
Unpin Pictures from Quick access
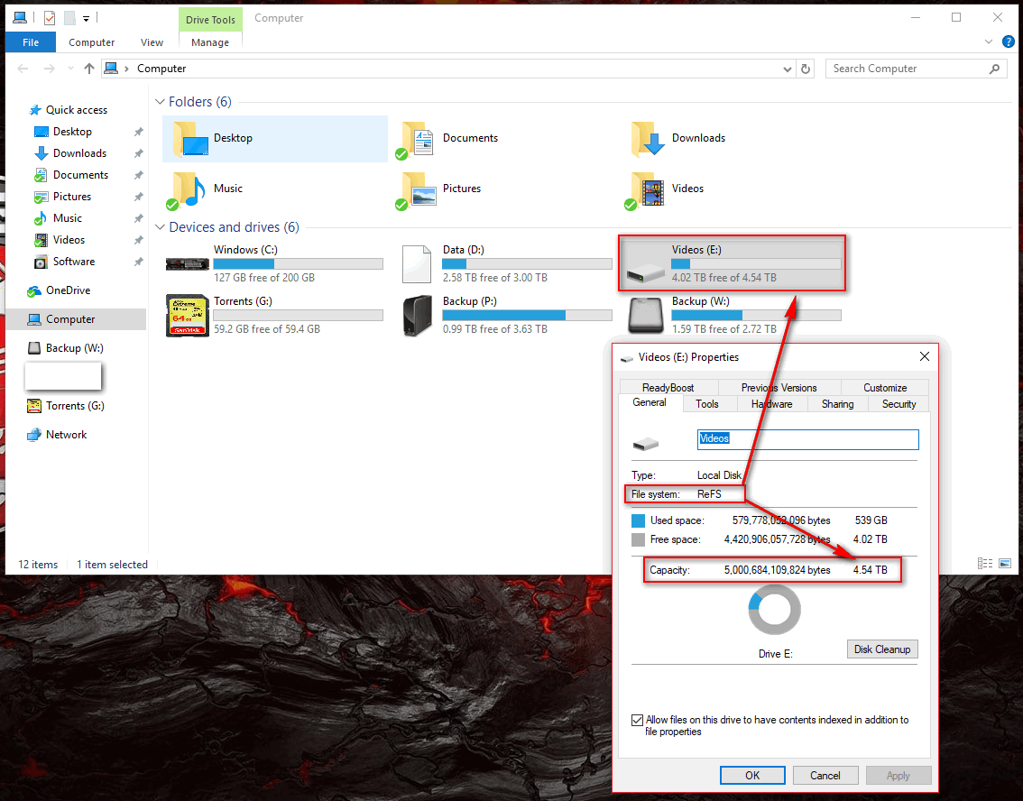138,197
